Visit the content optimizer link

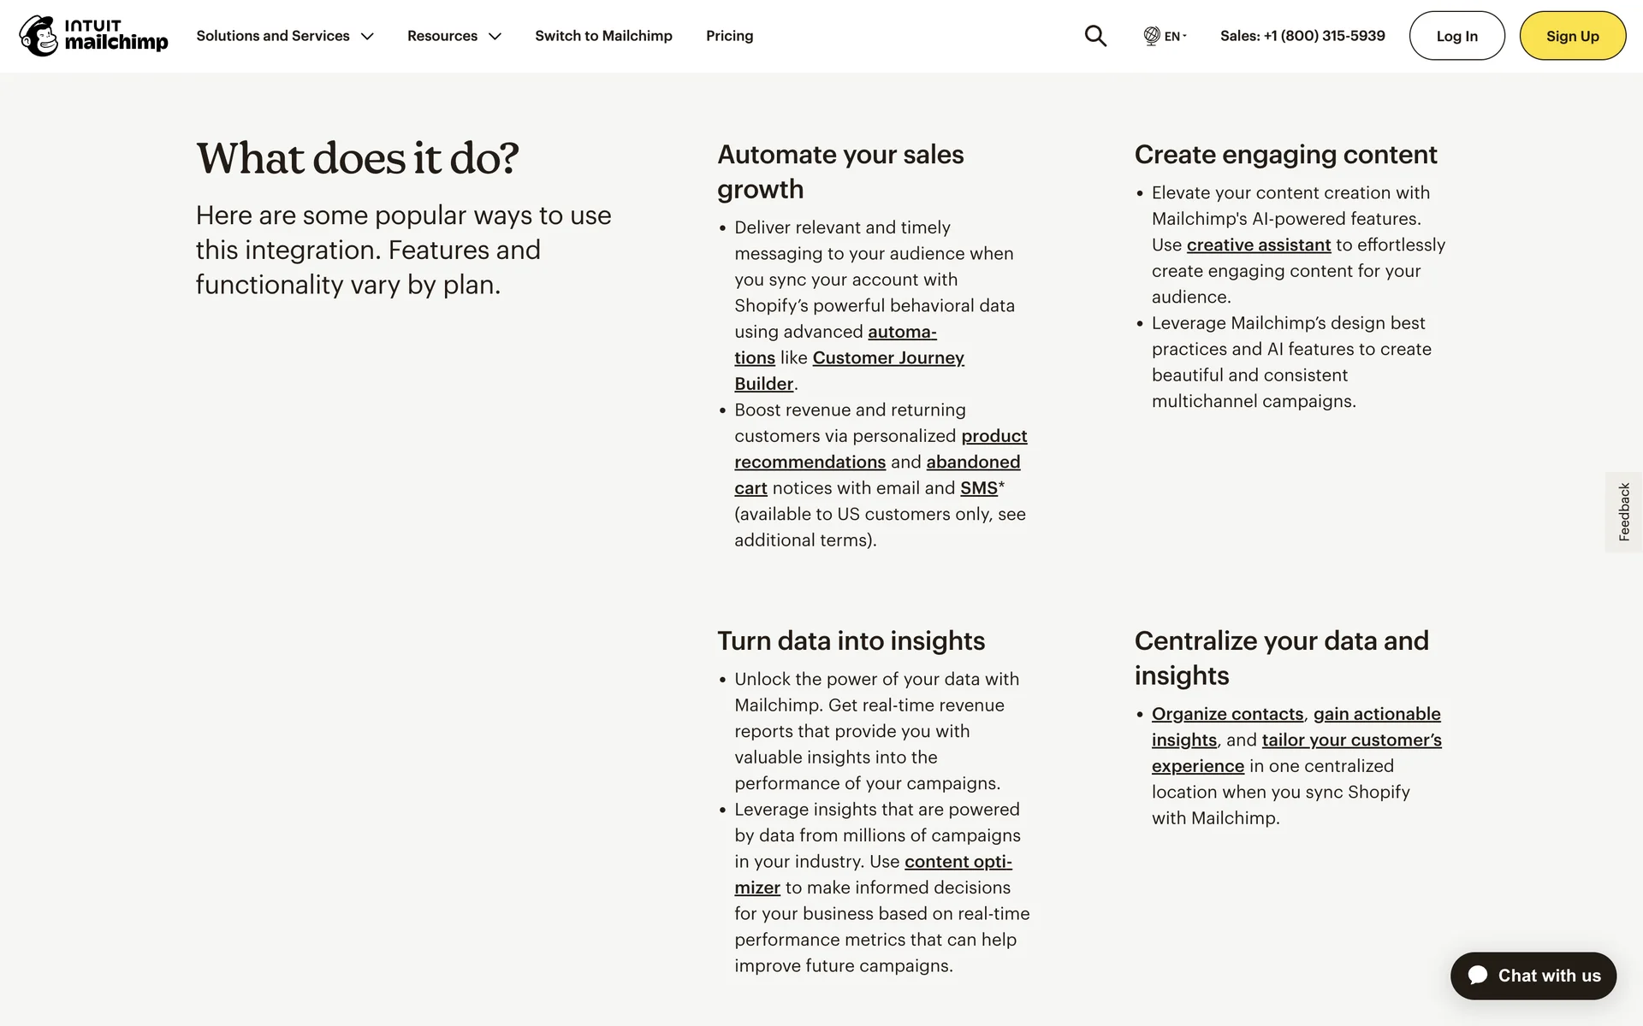point(958,862)
